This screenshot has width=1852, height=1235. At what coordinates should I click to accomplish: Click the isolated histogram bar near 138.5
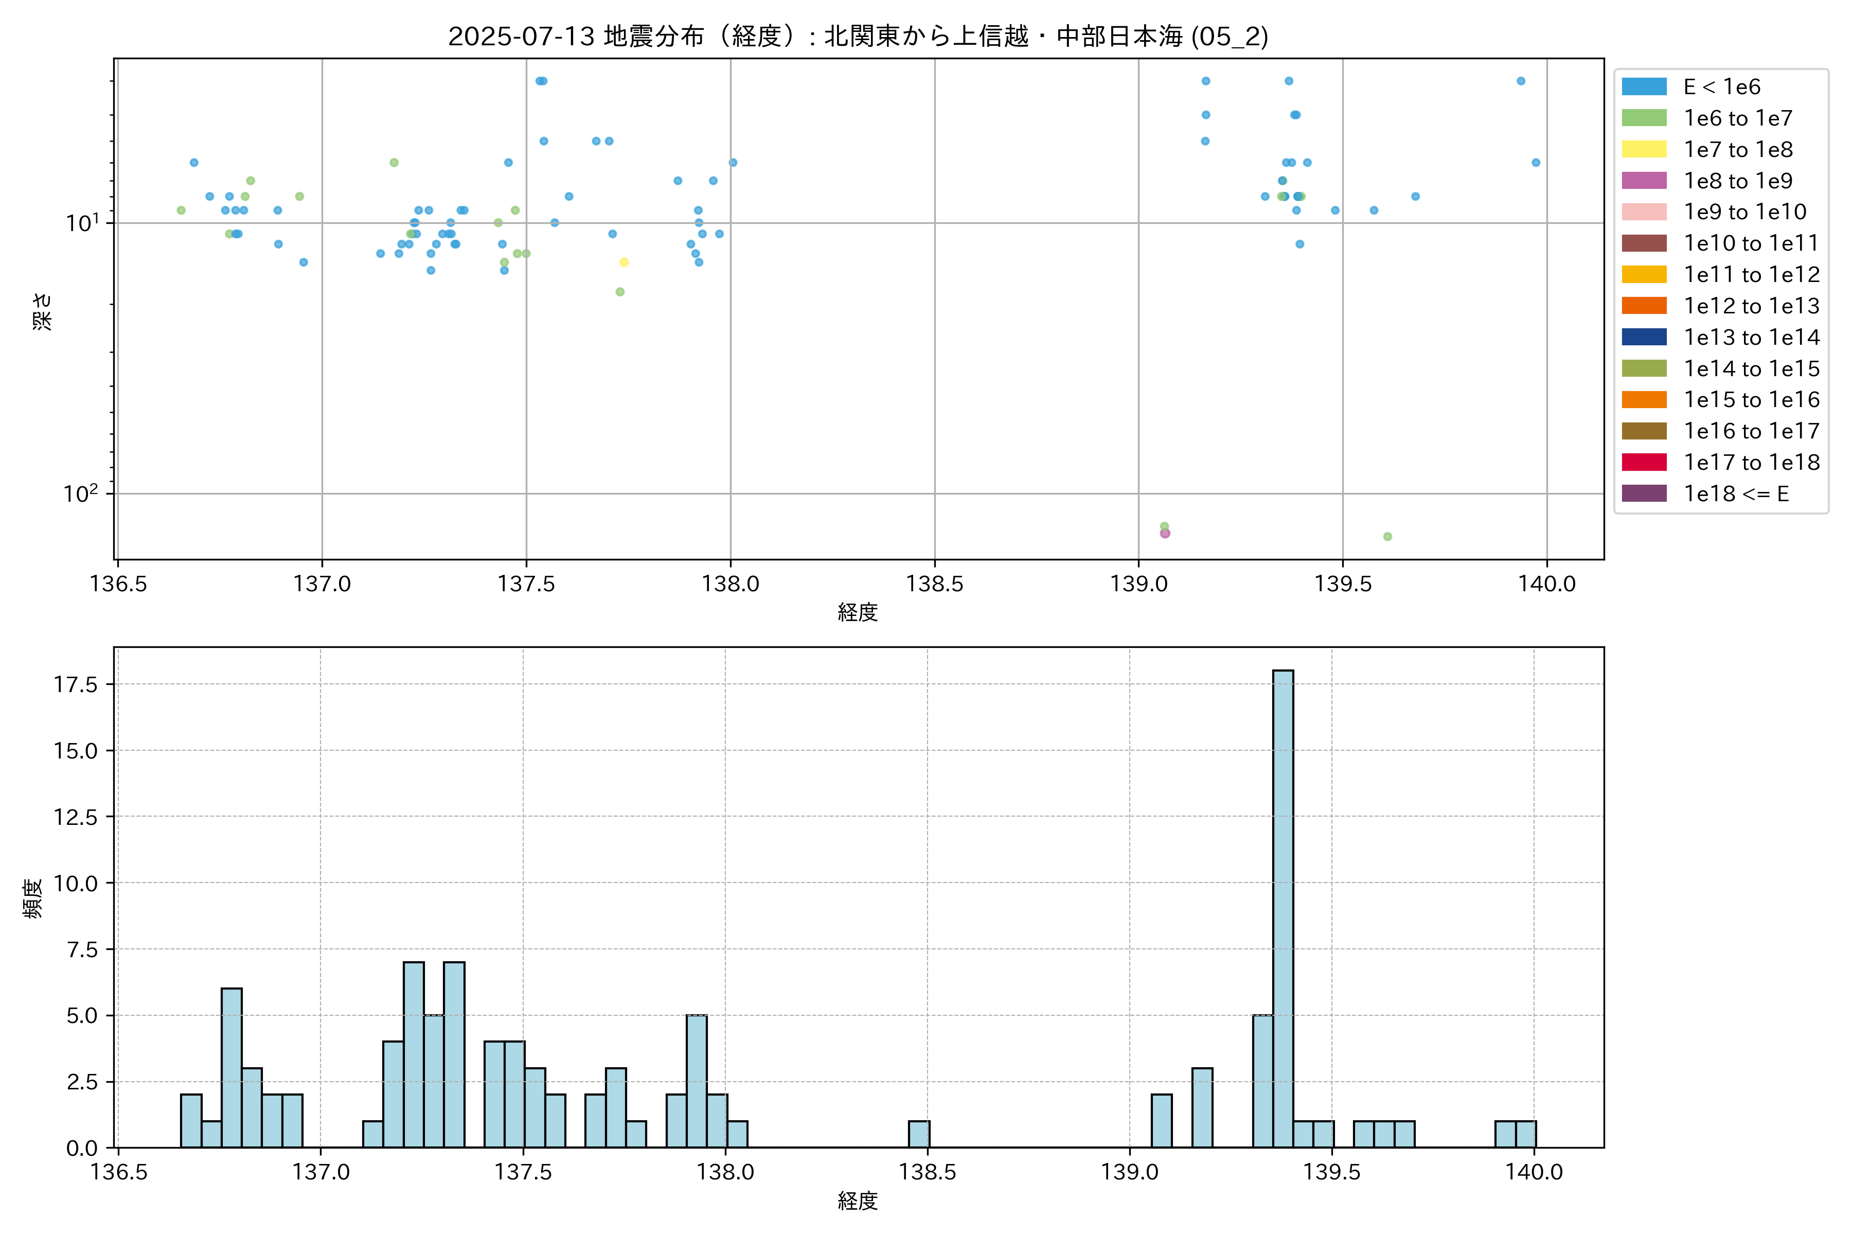point(919,1134)
